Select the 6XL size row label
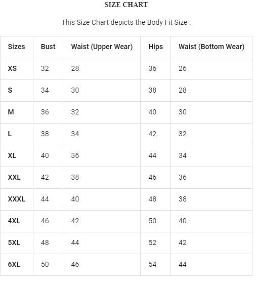257x284 pixels. [x=14, y=264]
